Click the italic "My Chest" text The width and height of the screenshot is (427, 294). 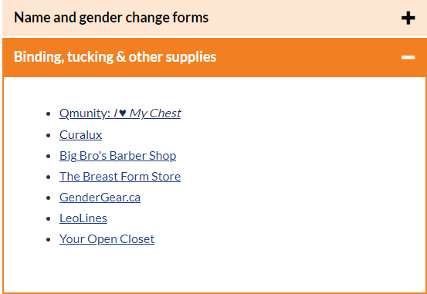click(155, 113)
